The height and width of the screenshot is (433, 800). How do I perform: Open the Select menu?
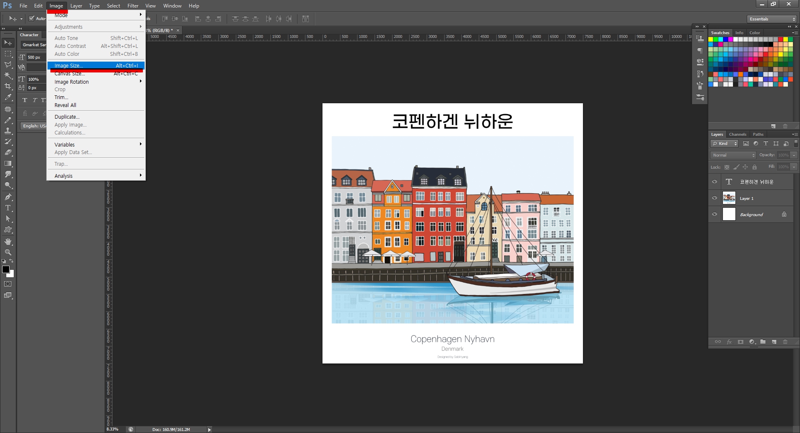click(113, 5)
